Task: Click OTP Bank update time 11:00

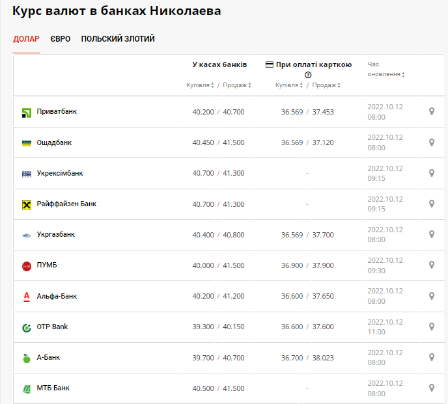Action: pos(376,332)
